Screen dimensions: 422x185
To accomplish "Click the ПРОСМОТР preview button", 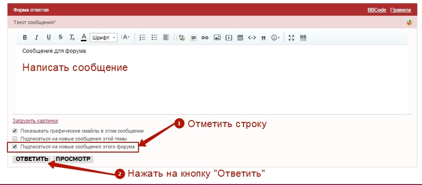I will [73, 159].
